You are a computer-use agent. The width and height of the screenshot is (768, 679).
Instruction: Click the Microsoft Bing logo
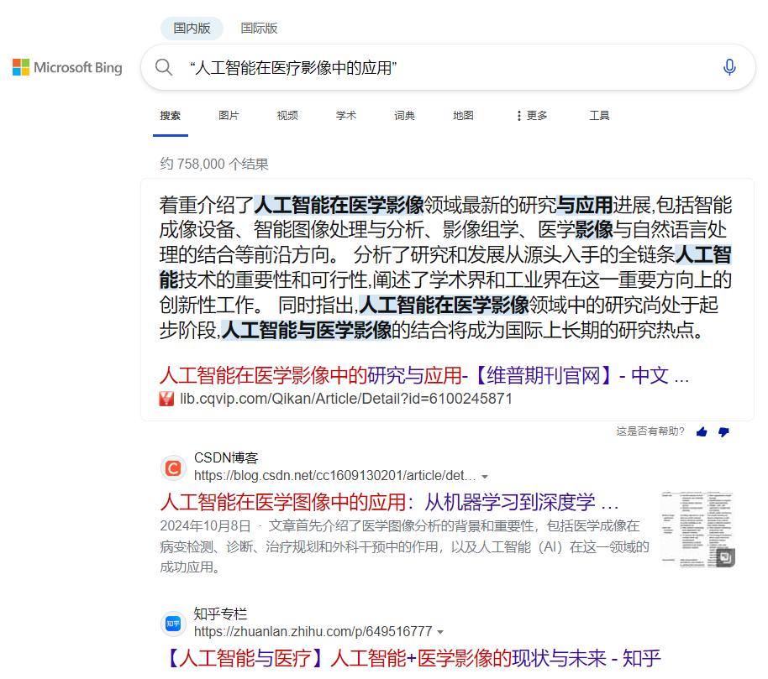point(67,67)
